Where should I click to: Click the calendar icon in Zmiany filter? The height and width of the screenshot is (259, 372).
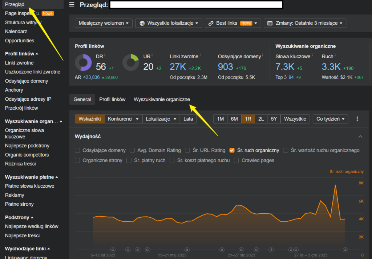tap(270, 23)
